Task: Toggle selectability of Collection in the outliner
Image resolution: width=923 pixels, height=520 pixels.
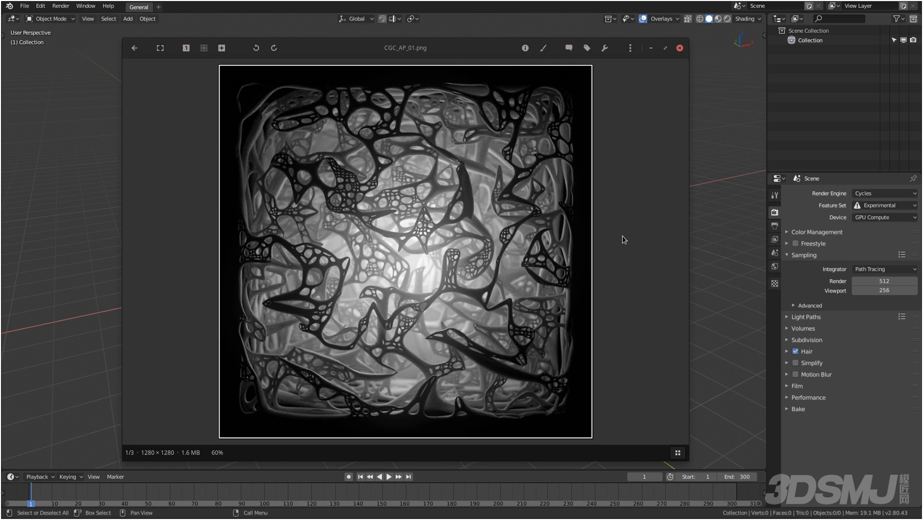Action: (x=894, y=40)
